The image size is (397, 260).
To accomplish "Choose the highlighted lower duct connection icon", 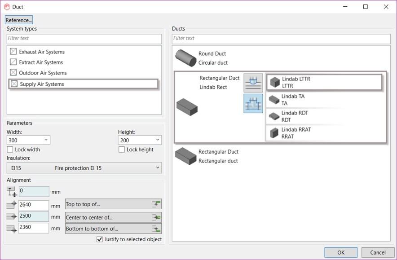I will tap(253, 103).
